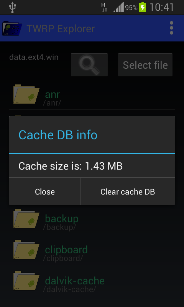Select the anr folder name entry
The height and width of the screenshot is (307, 184).
pos(53,94)
